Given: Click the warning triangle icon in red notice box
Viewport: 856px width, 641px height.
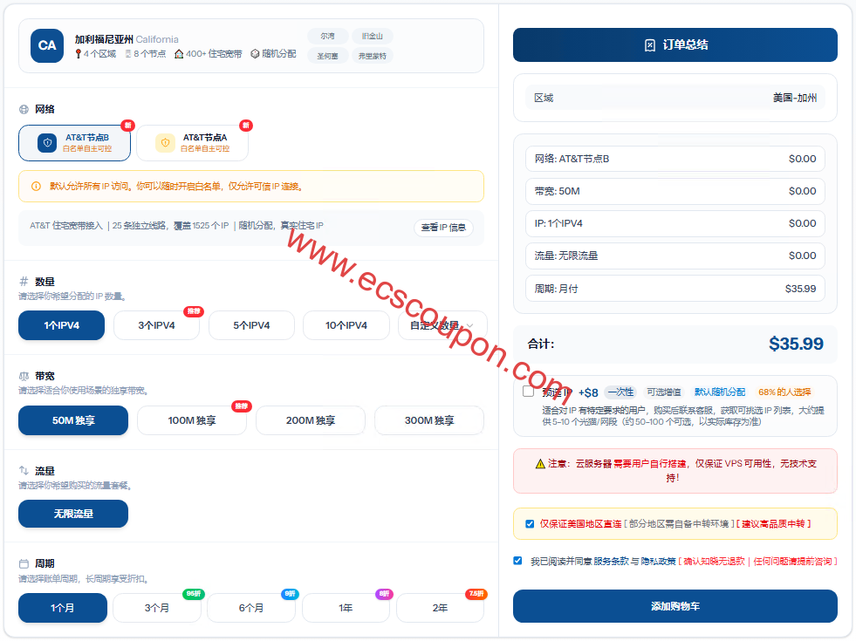Looking at the screenshot, I should (540, 464).
